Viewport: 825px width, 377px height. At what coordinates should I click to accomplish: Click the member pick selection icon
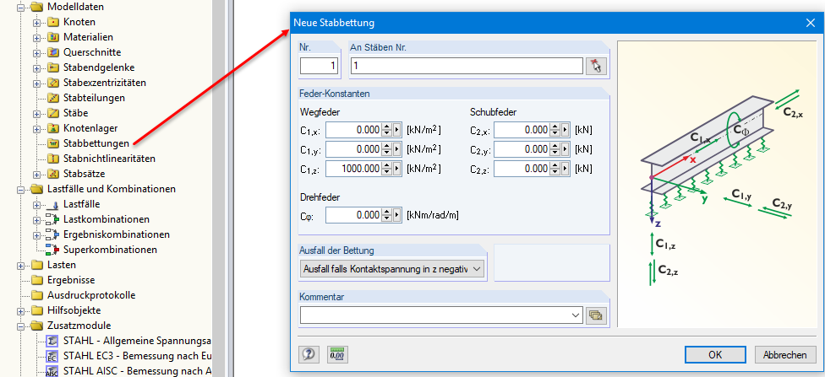coord(598,66)
